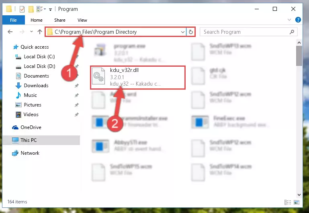Open Local Disk (C:) in sidebar
This screenshot has width=309, height=213.
39,57
